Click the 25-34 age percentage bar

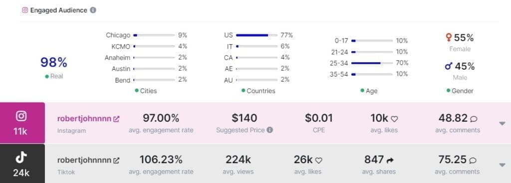click(372, 63)
